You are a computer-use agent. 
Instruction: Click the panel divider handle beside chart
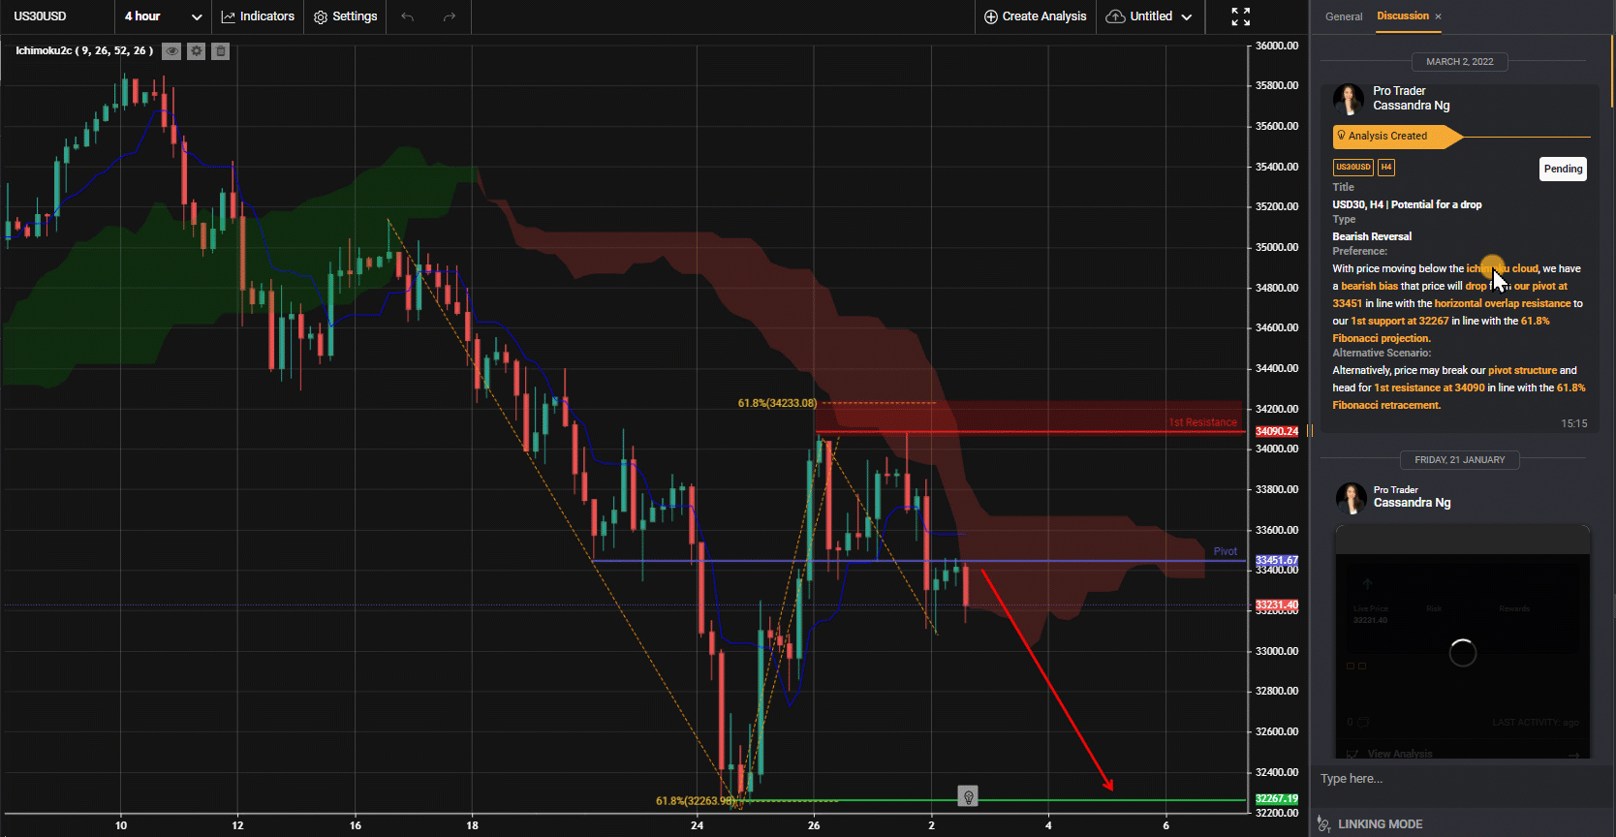pyautogui.click(x=1310, y=430)
